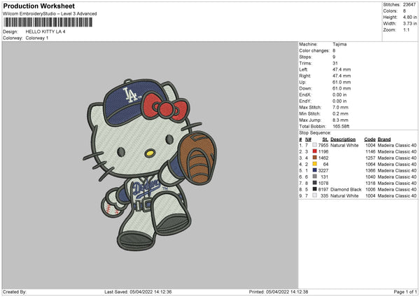Click the 'Created By:' footer label
The width and height of the screenshot is (420, 297).
(15, 292)
